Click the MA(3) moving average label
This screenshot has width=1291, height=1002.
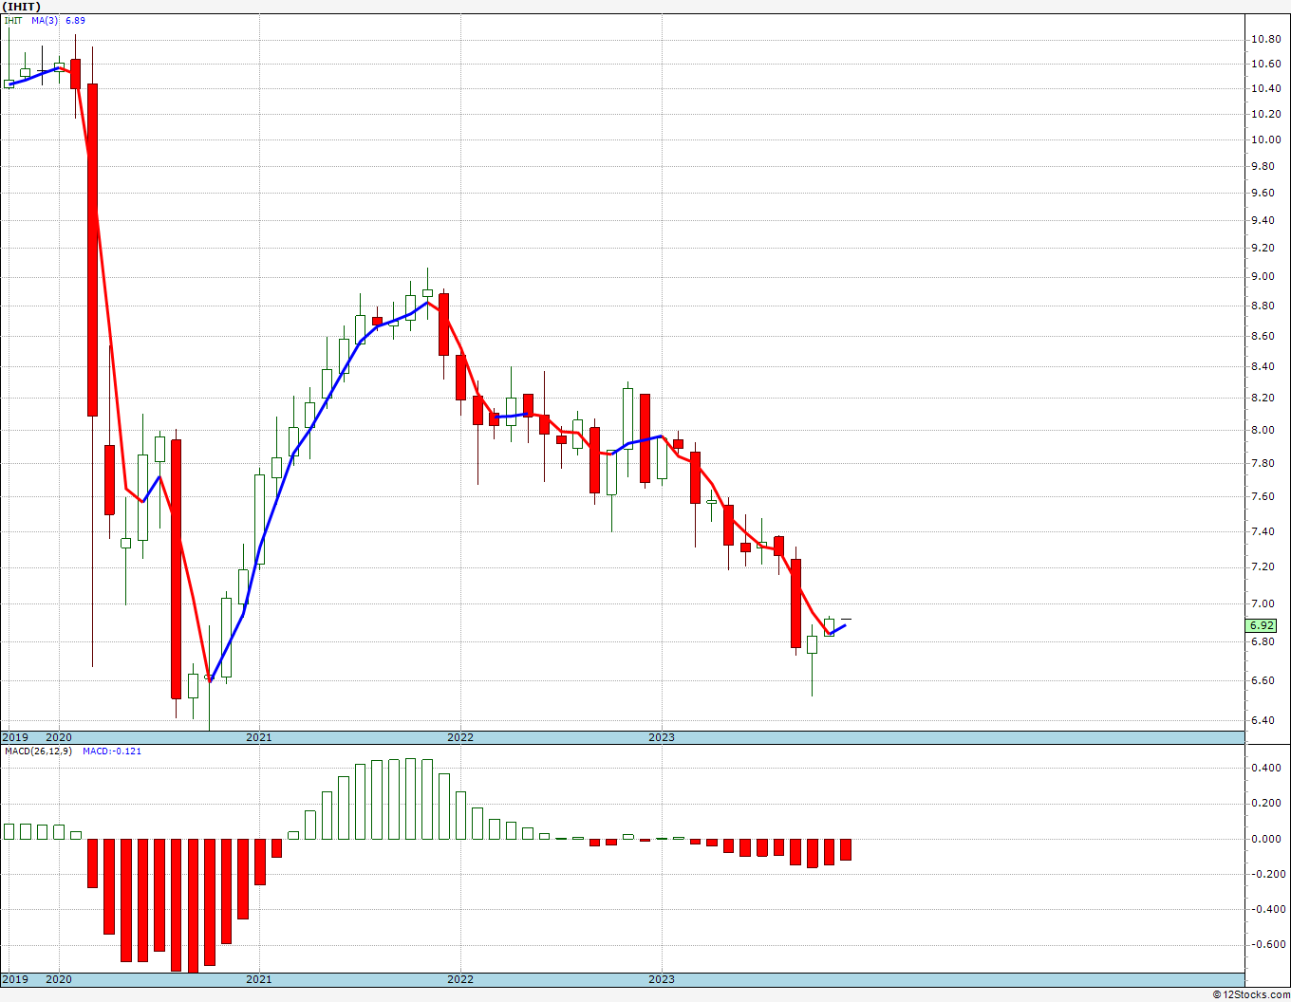click(45, 19)
